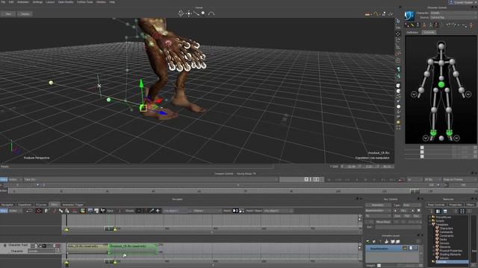Image resolution: width=478 pixels, height=268 pixels.
Task: Open the Character dropdown under Character Track
Action: click(43, 251)
